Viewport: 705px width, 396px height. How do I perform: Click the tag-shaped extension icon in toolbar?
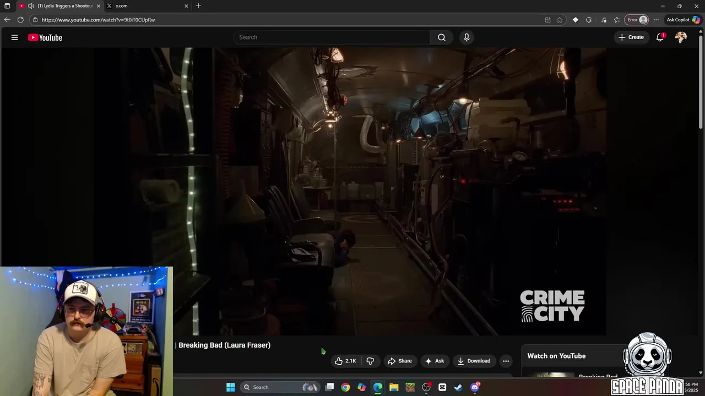pos(576,20)
